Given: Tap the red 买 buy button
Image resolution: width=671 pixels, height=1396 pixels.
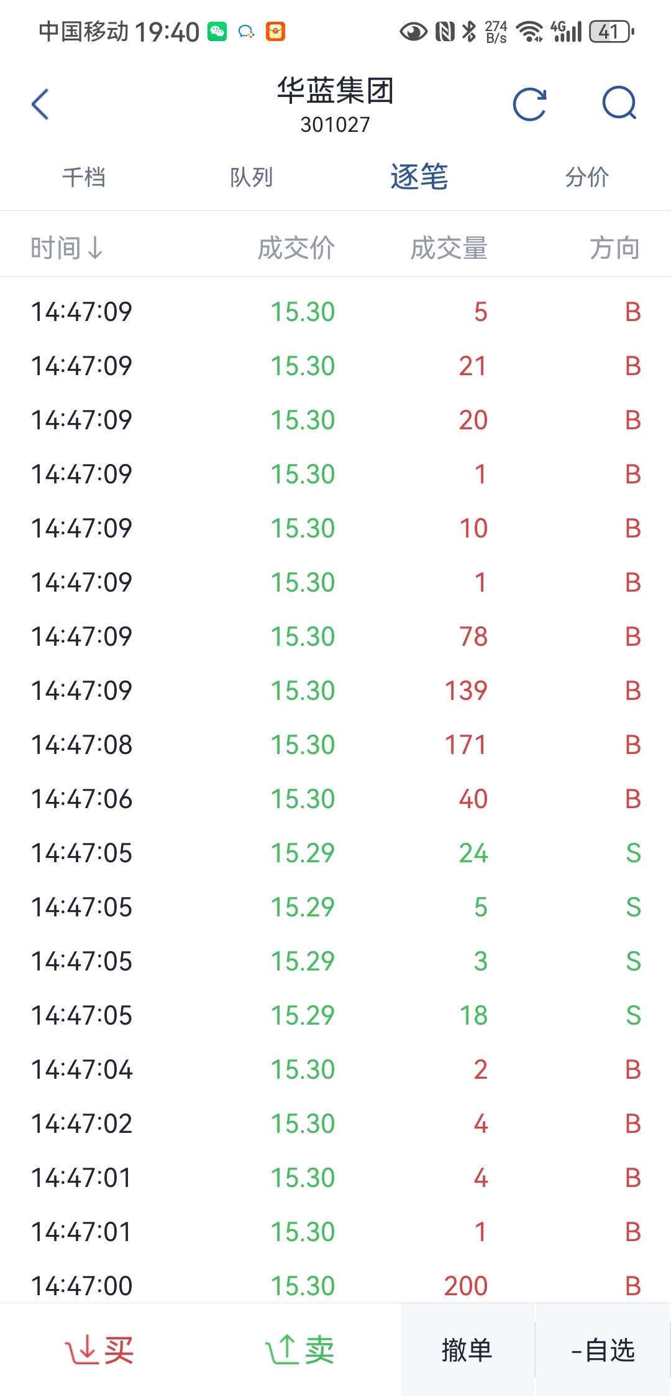Looking at the screenshot, I should tap(99, 1349).
